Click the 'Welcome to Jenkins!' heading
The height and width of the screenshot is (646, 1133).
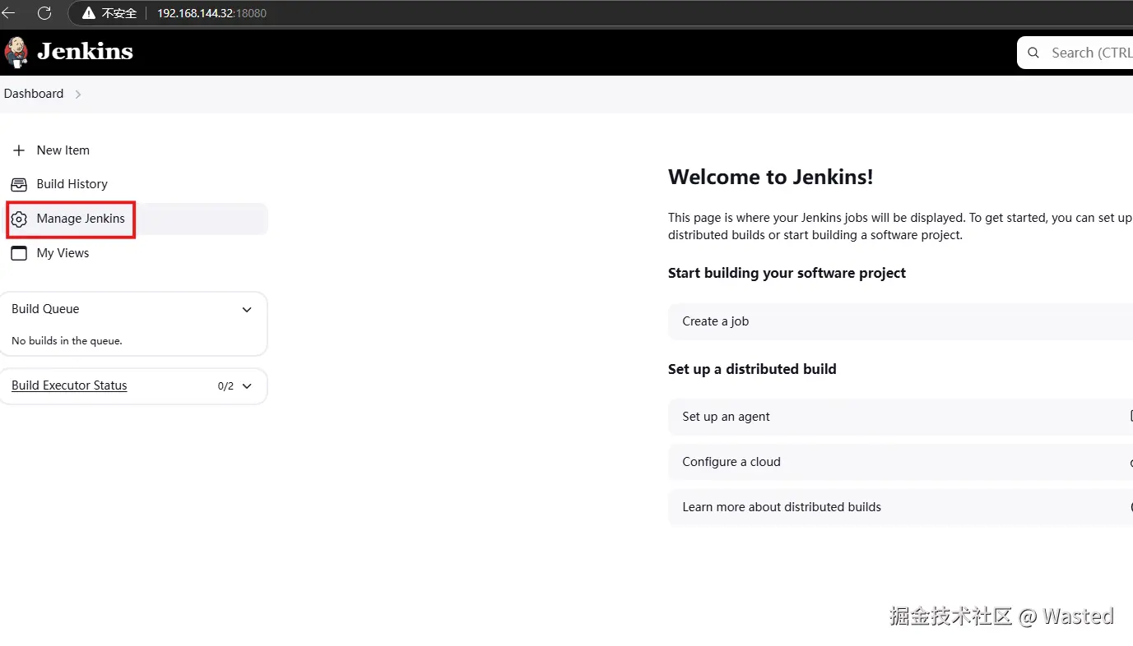(x=770, y=177)
